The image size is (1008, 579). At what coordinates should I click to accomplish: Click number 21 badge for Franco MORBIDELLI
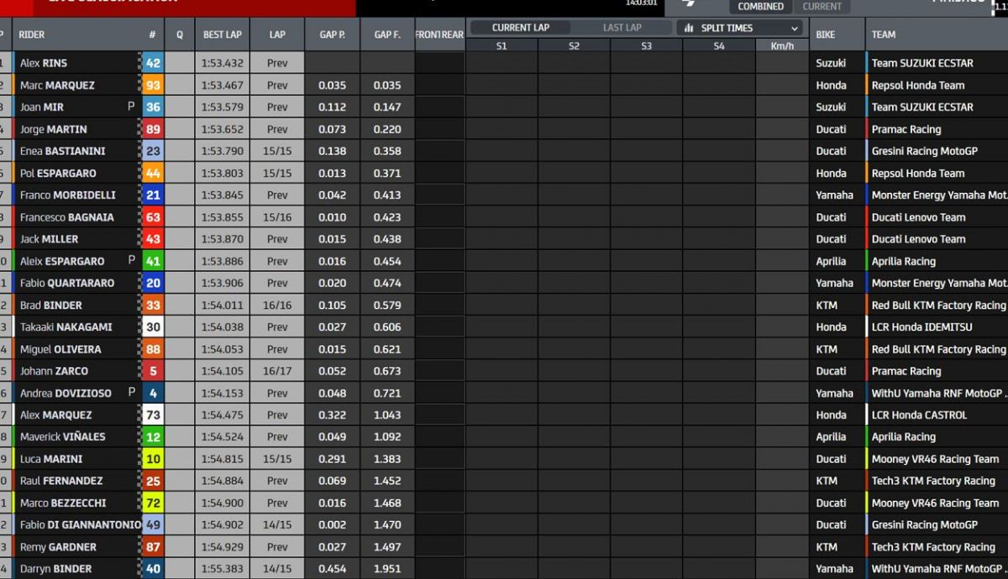153,195
